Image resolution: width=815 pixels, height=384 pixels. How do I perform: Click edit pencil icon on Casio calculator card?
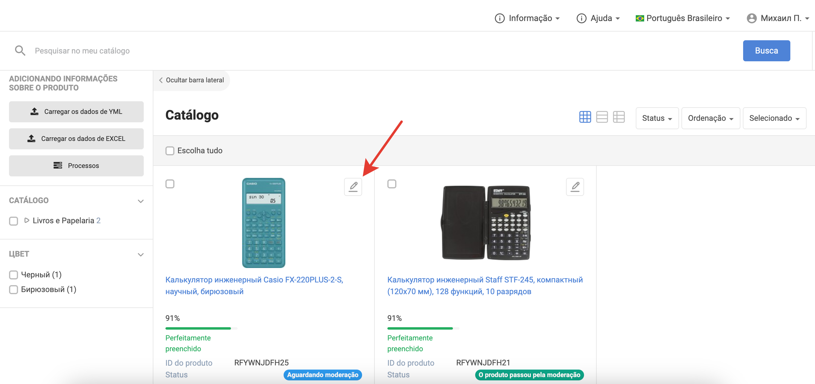[x=353, y=187]
